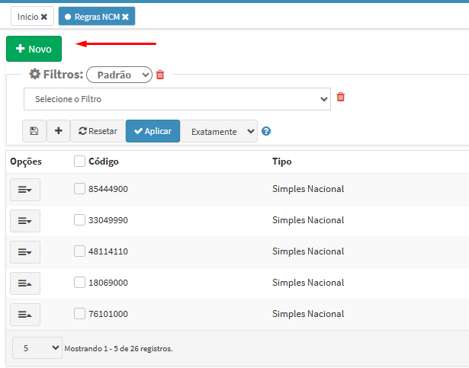
Task: Close the Regras NCM tab
Action: [x=126, y=17]
